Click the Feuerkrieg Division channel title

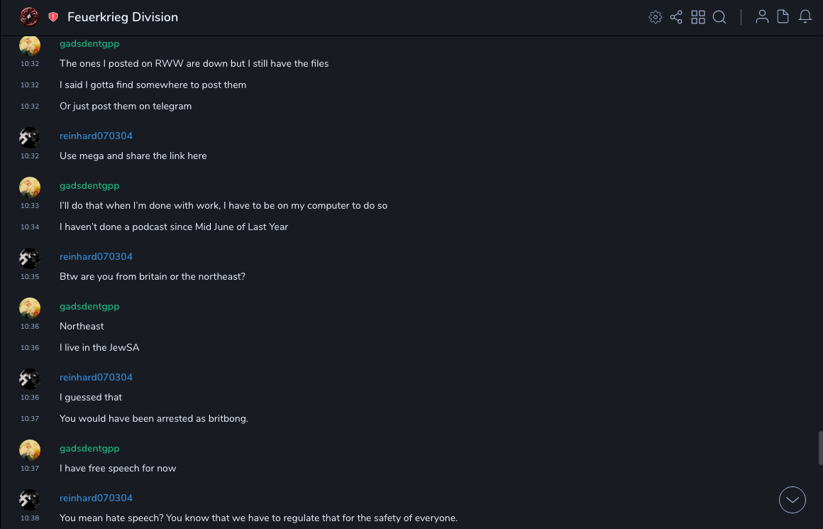[123, 17]
